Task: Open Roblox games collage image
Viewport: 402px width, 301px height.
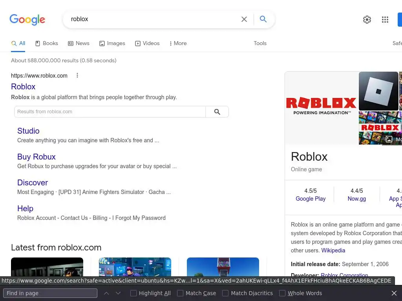Action: 380,128
